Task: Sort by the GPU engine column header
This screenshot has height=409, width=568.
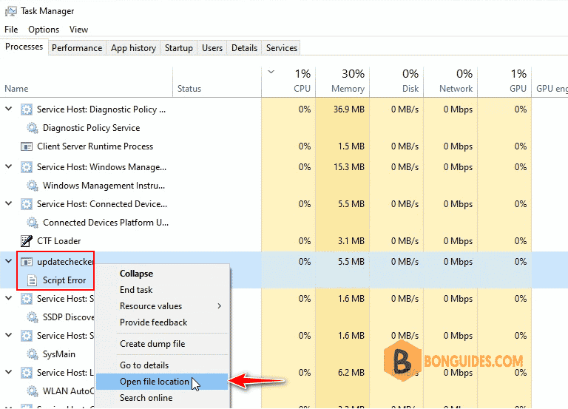Action: coord(550,82)
